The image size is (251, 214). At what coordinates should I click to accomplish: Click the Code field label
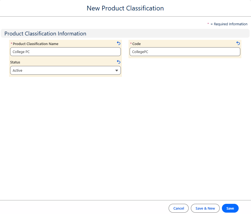point(136,44)
